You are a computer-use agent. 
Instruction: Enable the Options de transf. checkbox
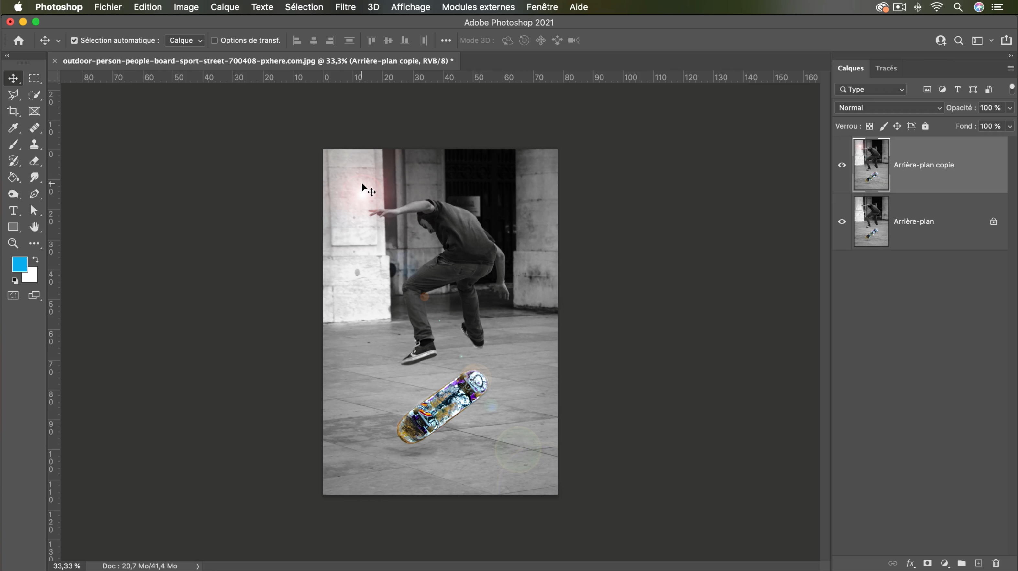[215, 40]
